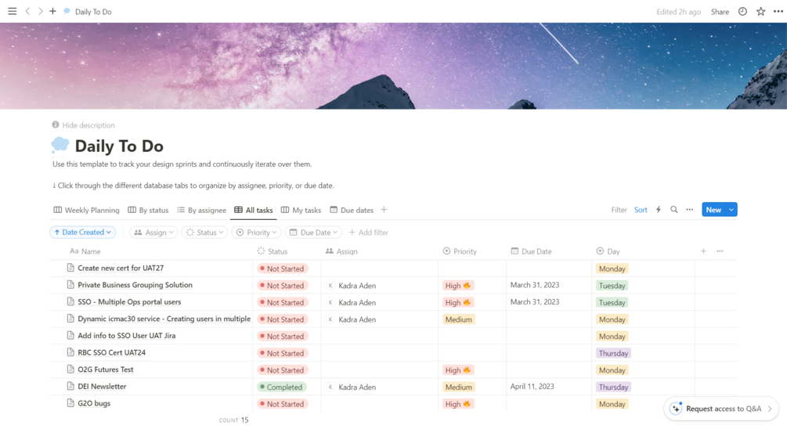The width and height of the screenshot is (787, 429).
Task: Open the top-right page options ellipsis
Action: [778, 12]
